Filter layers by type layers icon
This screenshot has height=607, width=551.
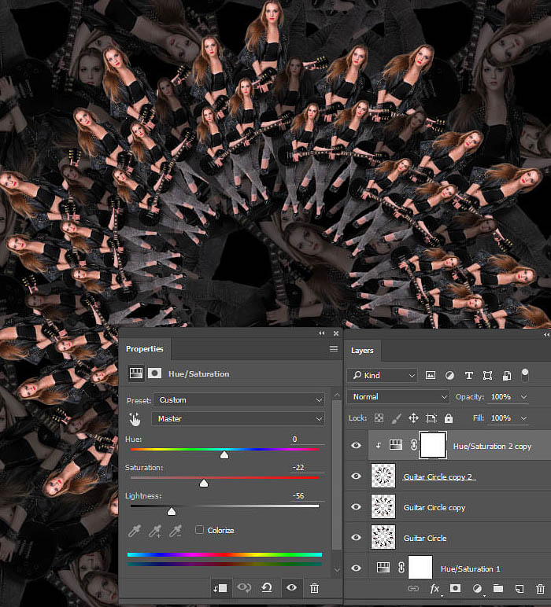pyautogui.click(x=469, y=376)
